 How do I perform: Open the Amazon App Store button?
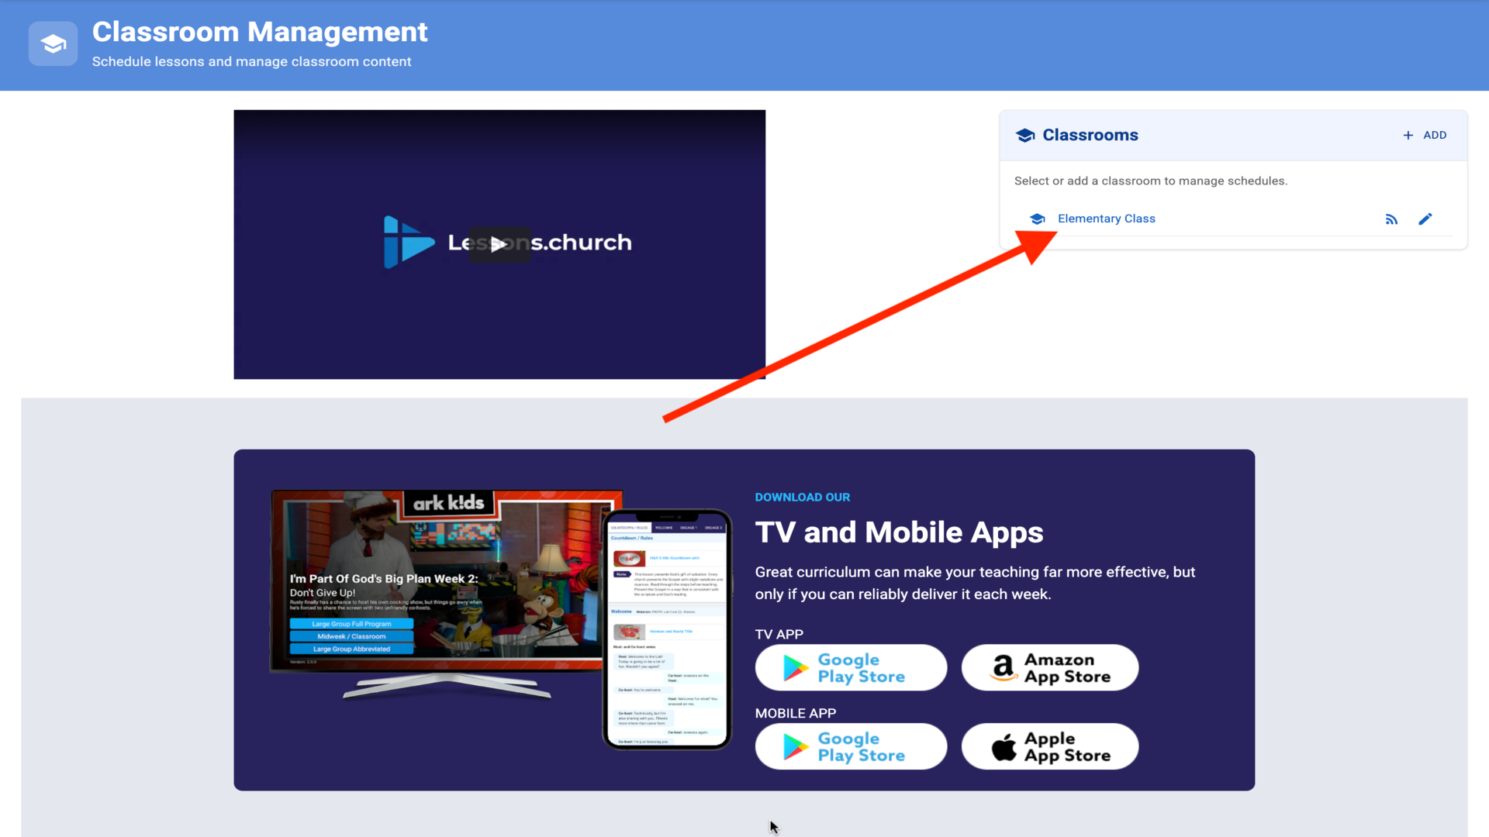point(1049,667)
